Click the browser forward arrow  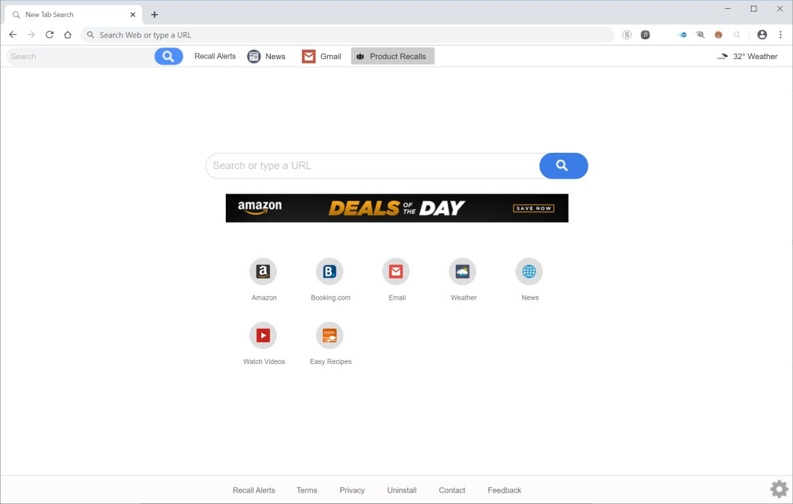31,35
